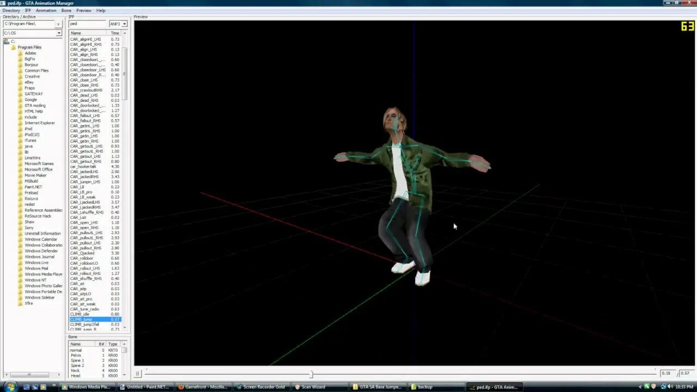
Task: Select the Head bone row
Action: (x=95, y=376)
